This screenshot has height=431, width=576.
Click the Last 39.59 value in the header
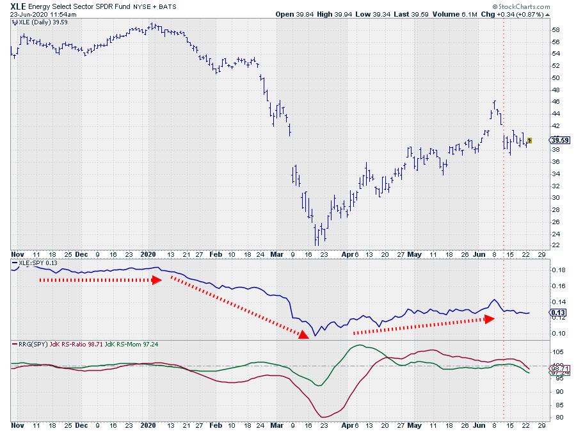click(x=411, y=14)
